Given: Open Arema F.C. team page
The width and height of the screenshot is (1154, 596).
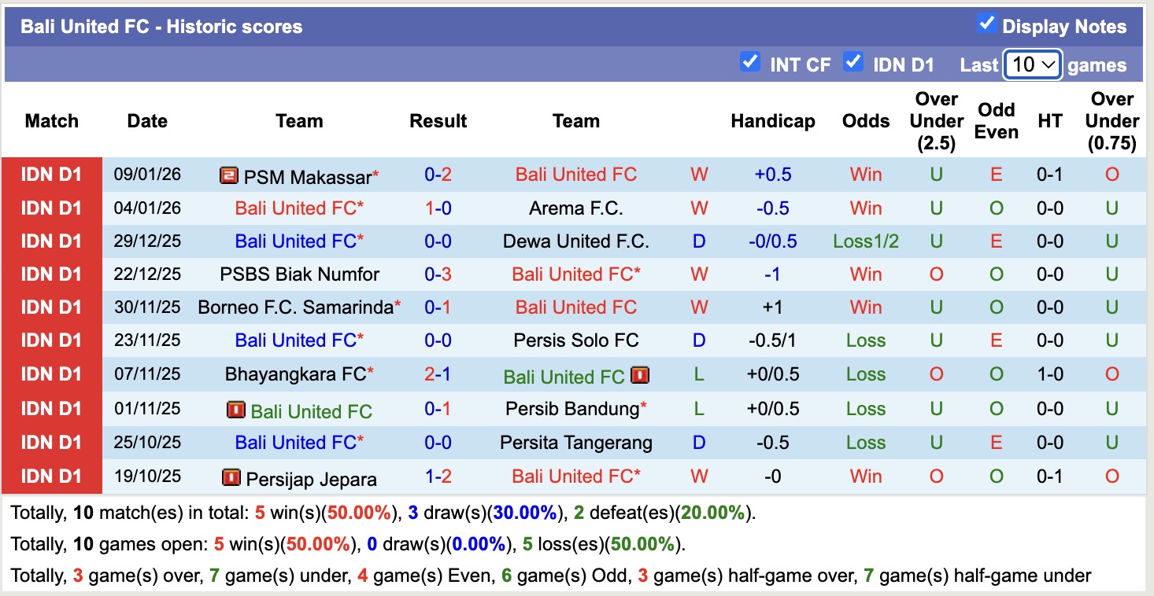Looking at the screenshot, I should [x=576, y=208].
